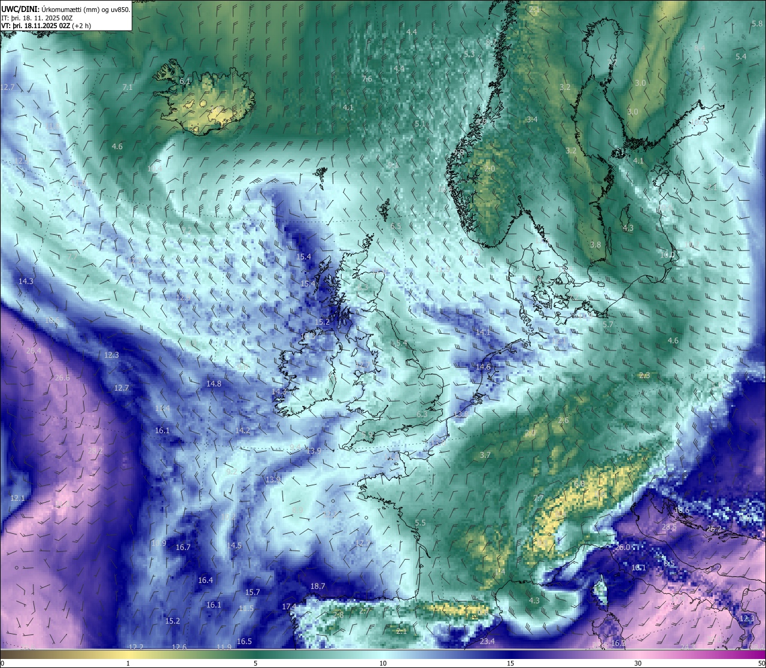Image resolution: width=766 pixels, height=668 pixels.
Task: Click the color bar label 30
Action: tap(638, 663)
